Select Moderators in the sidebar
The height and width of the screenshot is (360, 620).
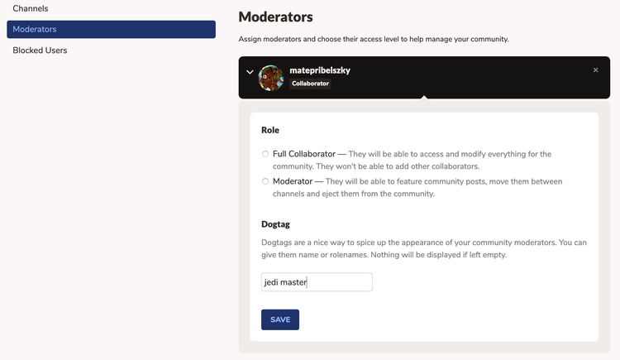point(111,29)
